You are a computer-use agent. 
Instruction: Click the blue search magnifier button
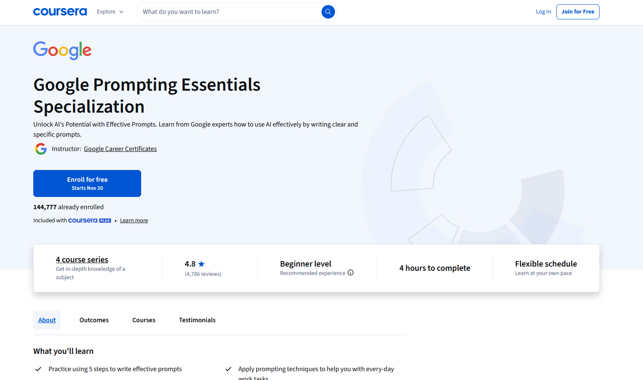(x=328, y=12)
